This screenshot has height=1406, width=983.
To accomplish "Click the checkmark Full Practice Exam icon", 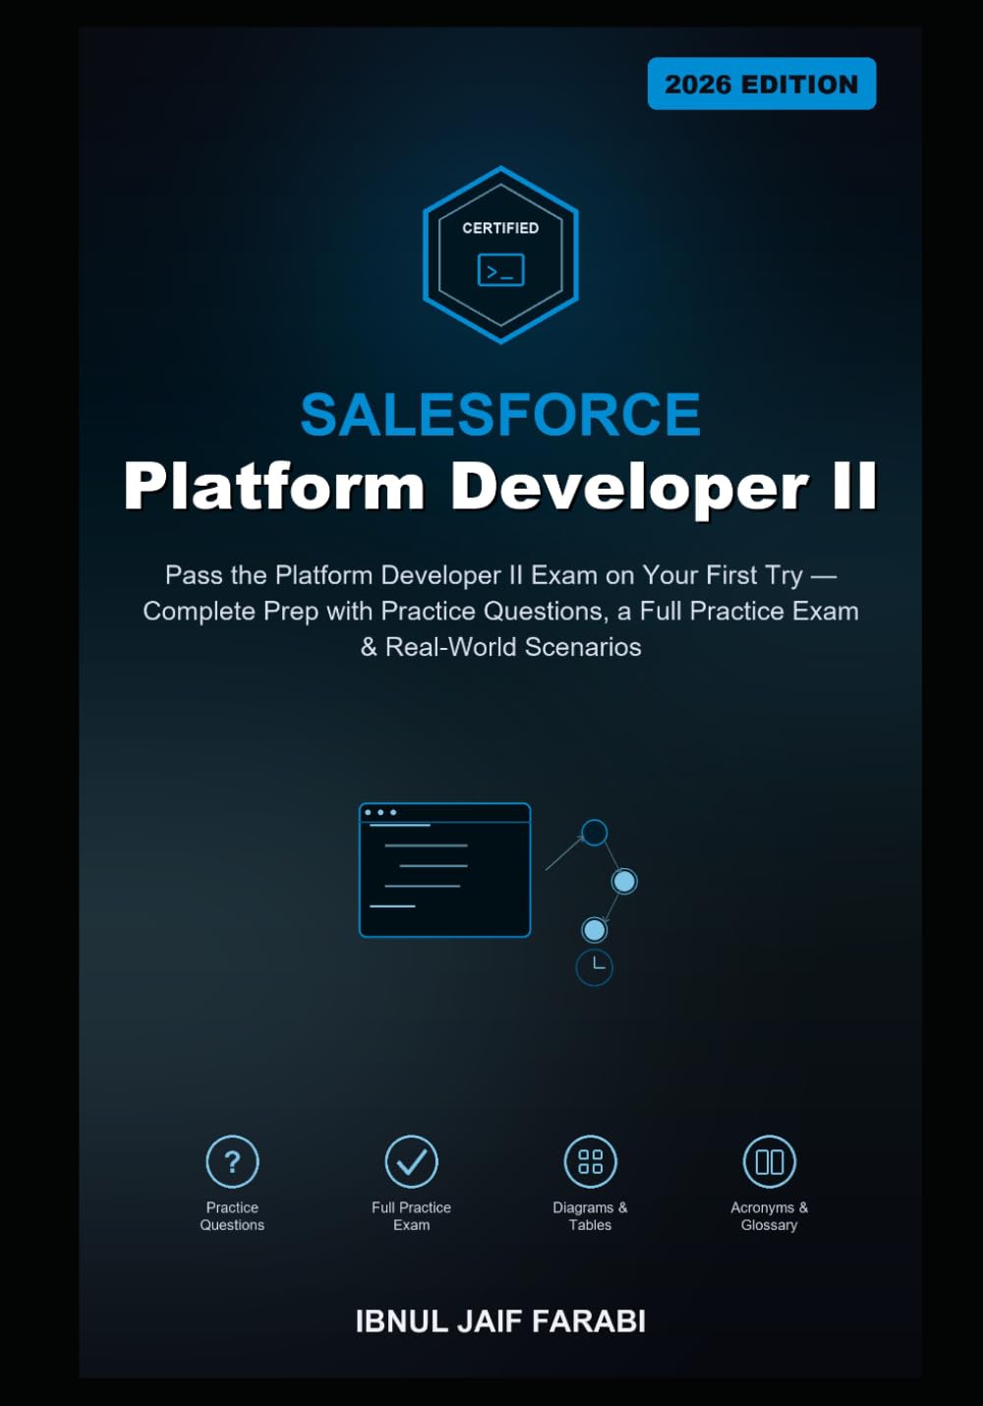I will (411, 1161).
